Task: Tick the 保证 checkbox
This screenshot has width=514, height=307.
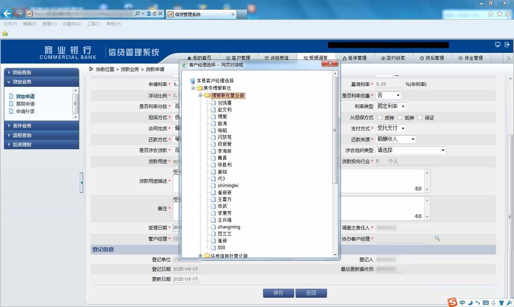Action: coord(420,117)
